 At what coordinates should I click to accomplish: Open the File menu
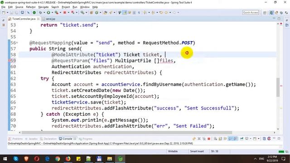[x=3, y=7]
